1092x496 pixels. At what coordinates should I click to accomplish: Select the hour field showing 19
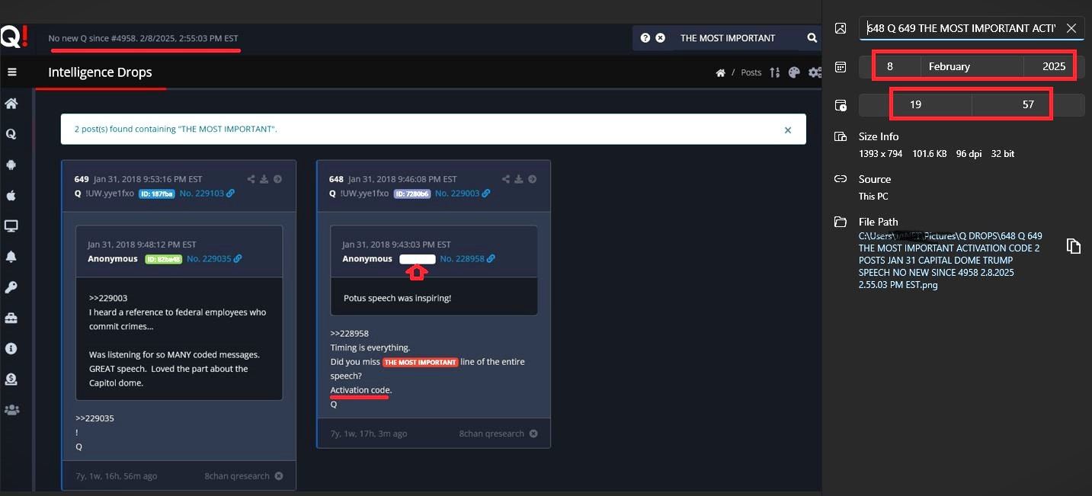(915, 104)
